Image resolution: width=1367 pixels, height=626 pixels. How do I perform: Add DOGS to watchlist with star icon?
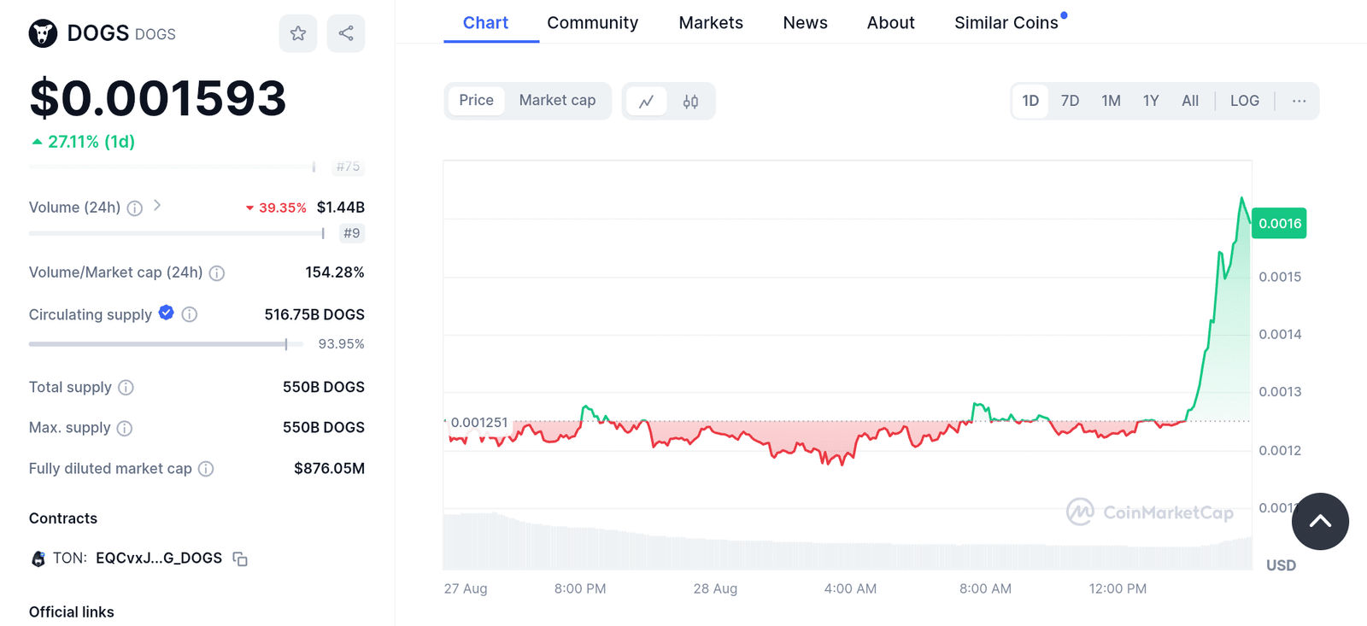pos(297,33)
